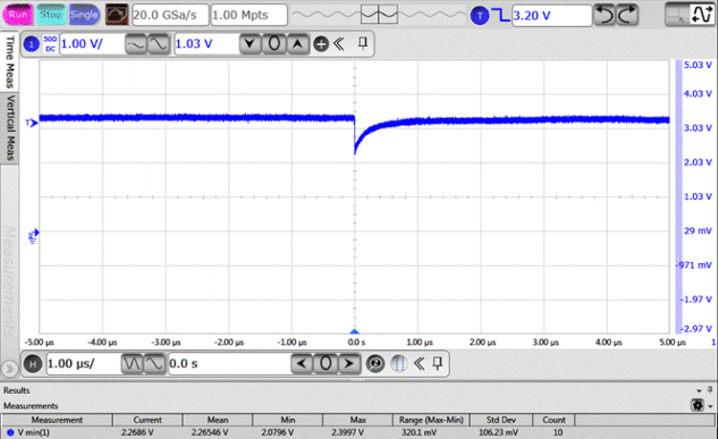Open trigger setup via the blue T icon
This screenshot has height=439, width=718.
tap(480, 15)
